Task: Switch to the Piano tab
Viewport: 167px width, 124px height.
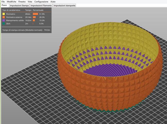Action: click(4, 5)
